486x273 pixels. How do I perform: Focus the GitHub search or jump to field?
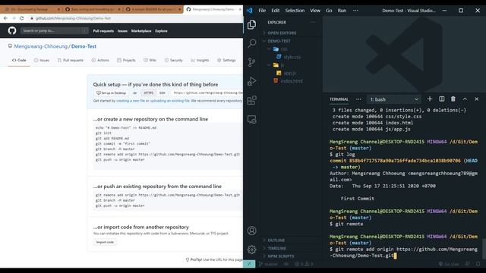[x=54, y=30]
